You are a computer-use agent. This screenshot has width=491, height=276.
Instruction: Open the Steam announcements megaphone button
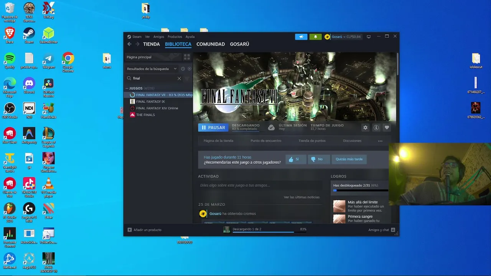pyautogui.click(x=301, y=37)
